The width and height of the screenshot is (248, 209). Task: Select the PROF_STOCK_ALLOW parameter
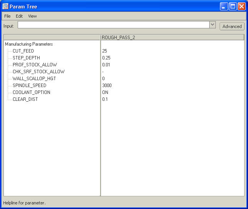point(35,65)
